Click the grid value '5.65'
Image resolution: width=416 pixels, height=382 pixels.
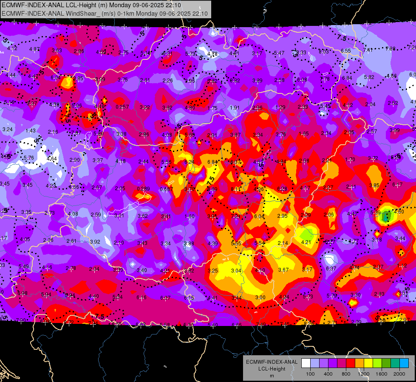click(190, 135)
